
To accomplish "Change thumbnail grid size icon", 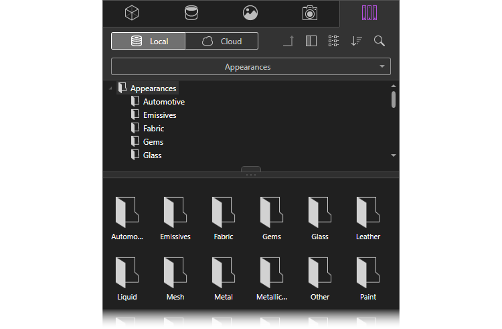I will [333, 41].
